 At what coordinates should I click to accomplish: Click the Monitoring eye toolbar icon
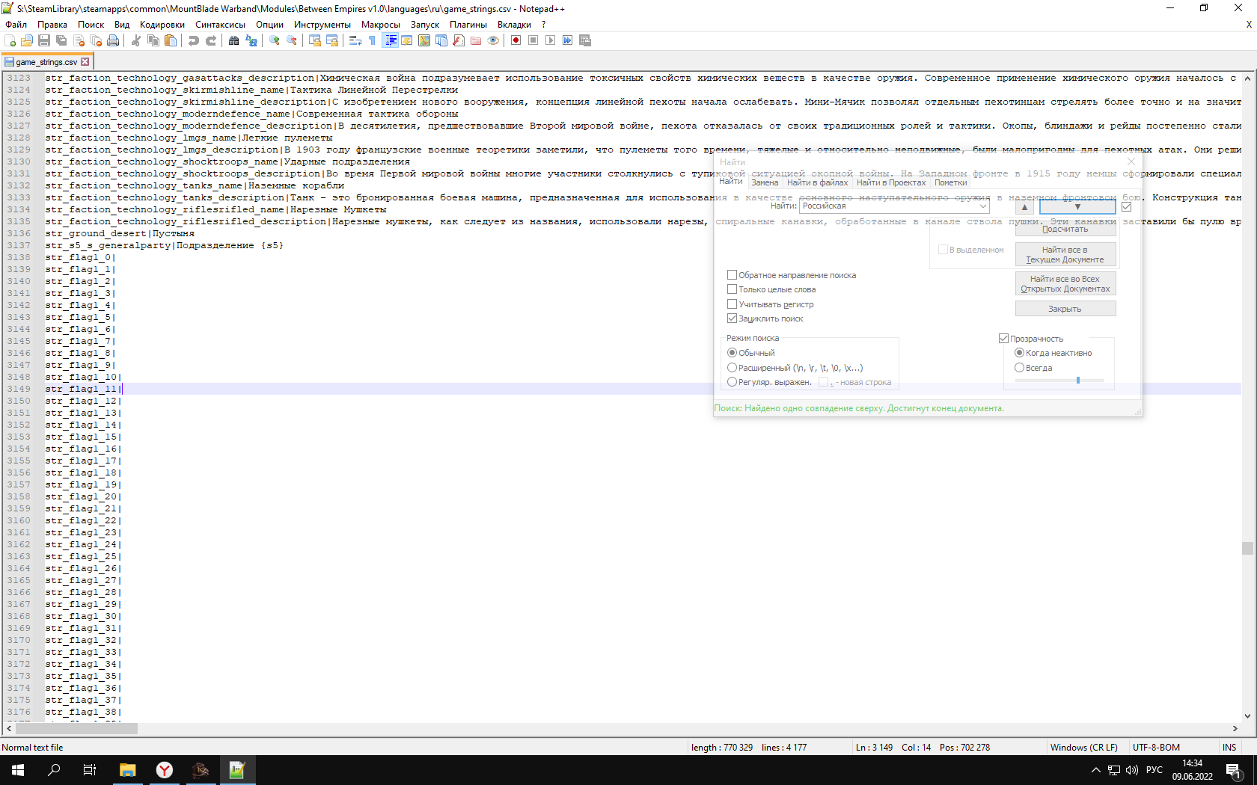(493, 40)
